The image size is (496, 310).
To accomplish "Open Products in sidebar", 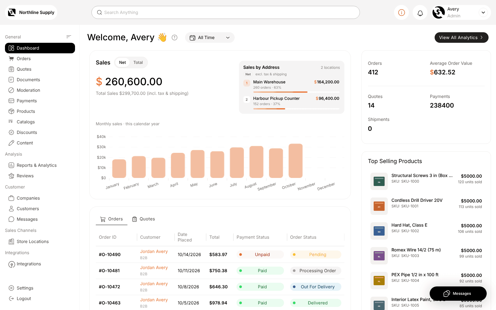I will (40, 111).
